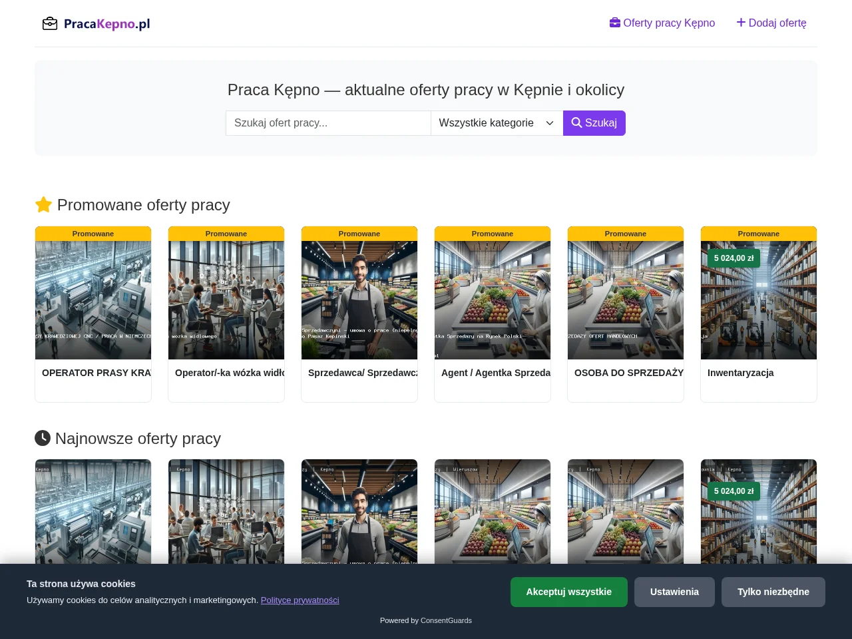Click the 5 024,00 zł badge on Inwentaryzacja promoted card
This screenshot has width=852, height=639.
734,258
